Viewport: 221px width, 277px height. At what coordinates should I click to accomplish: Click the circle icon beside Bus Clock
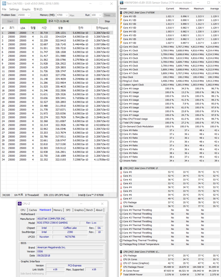tap(121, 77)
